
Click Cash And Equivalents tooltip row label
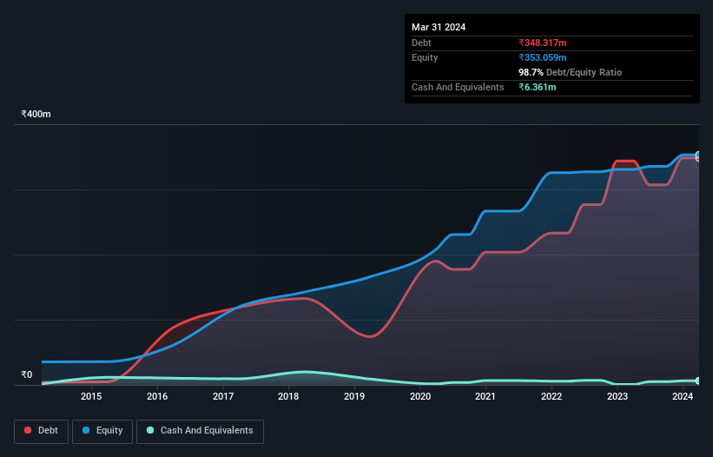pyautogui.click(x=458, y=87)
